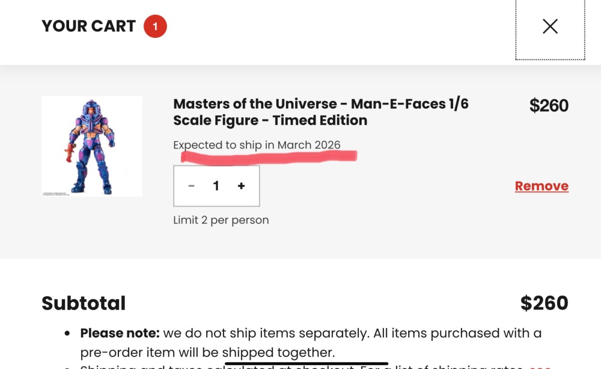Open the Man-E-Faces product thumbnail image
Image resolution: width=601 pixels, height=369 pixels.
pyautogui.click(x=92, y=146)
